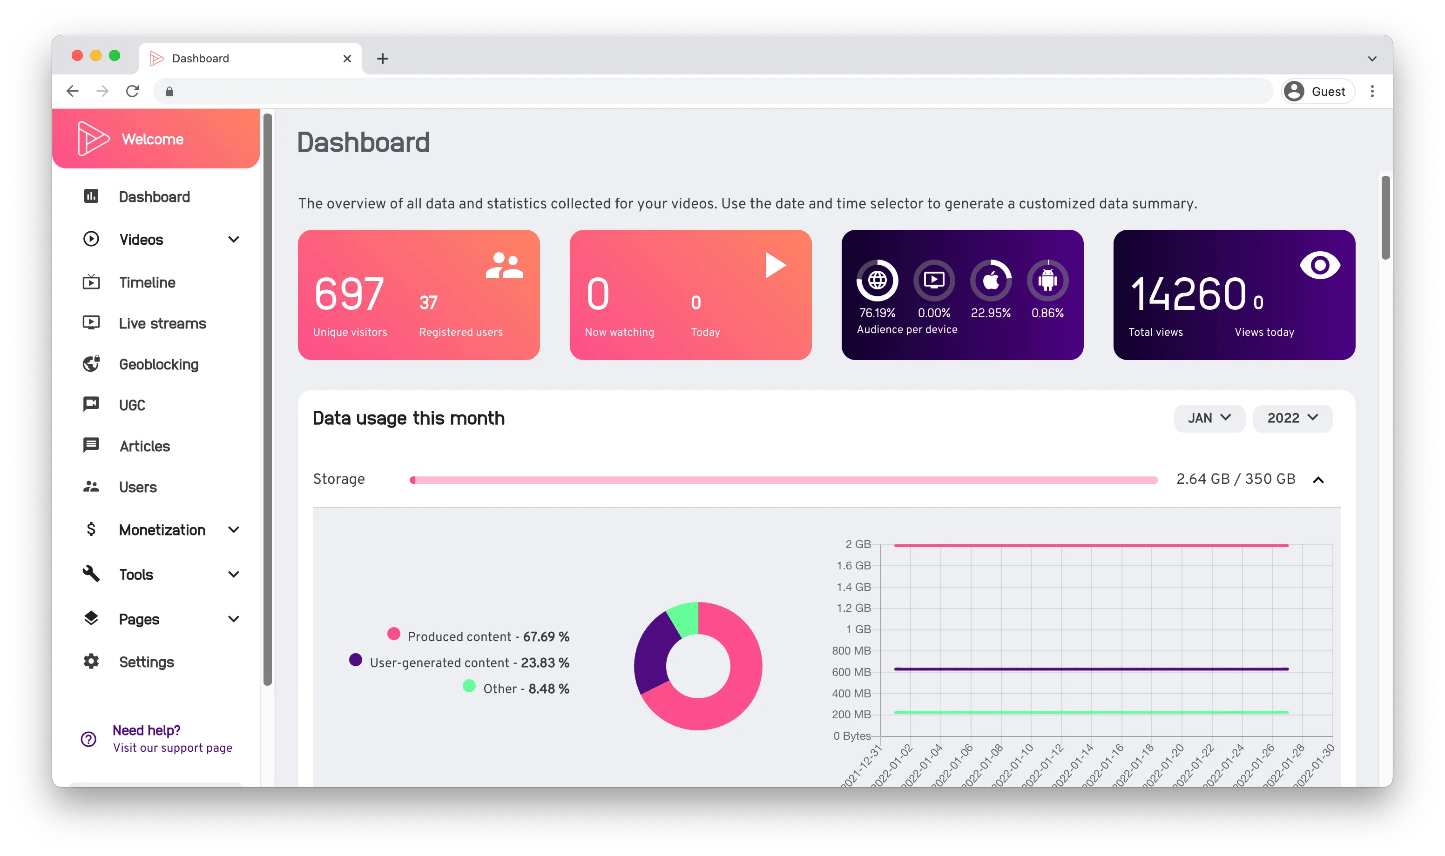Open Settings in the sidebar
The height and width of the screenshot is (856, 1445).
pos(147,662)
